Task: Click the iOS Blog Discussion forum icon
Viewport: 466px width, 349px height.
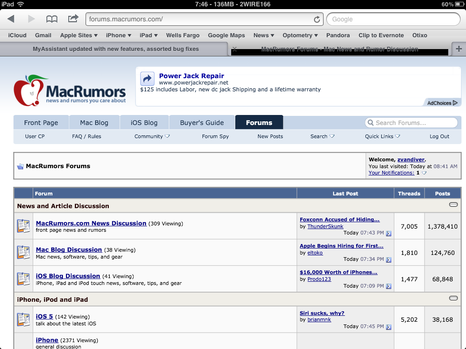Action: [23, 279]
